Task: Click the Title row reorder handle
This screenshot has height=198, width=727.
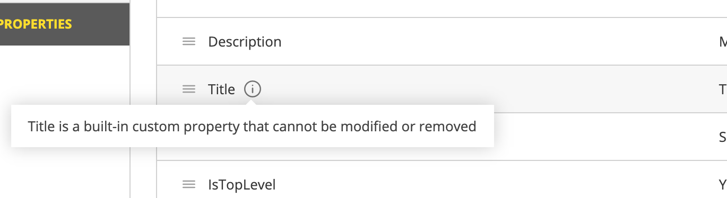Action: point(189,89)
